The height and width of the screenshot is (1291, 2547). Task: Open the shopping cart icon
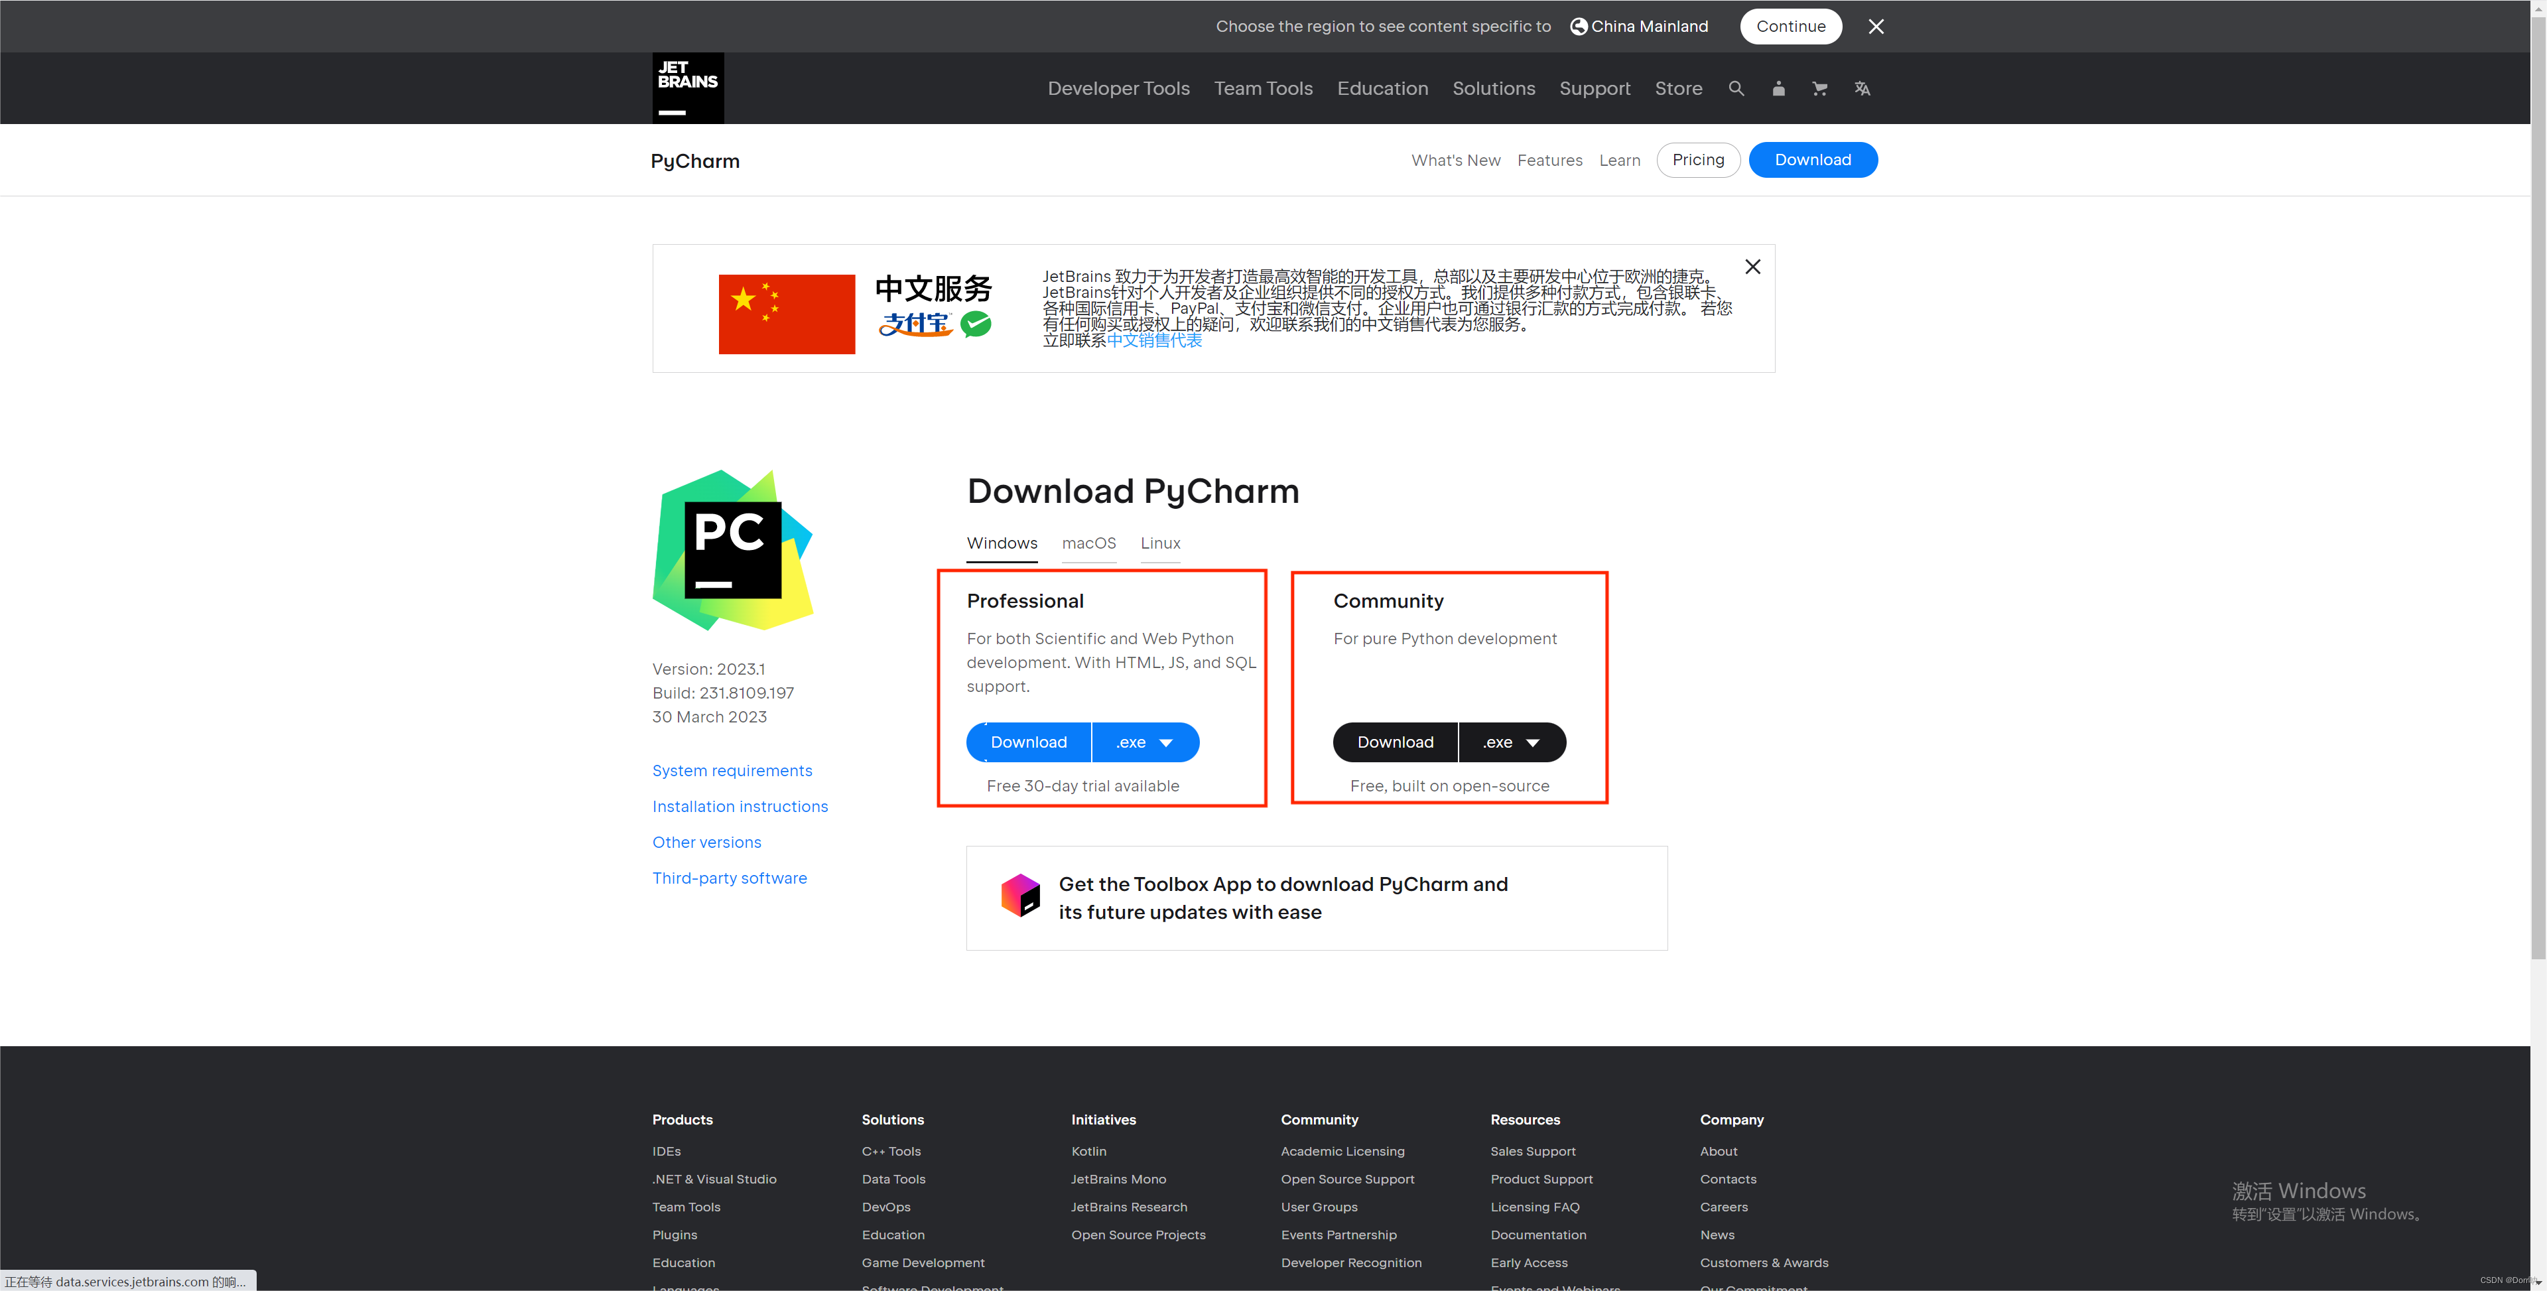point(1819,88)
